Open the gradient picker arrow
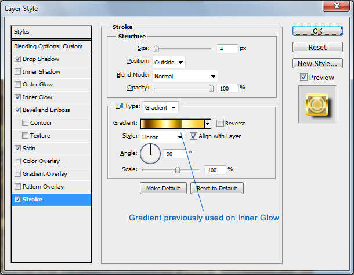Viewport: 354px width, 275px height. [x=208, y=124]
